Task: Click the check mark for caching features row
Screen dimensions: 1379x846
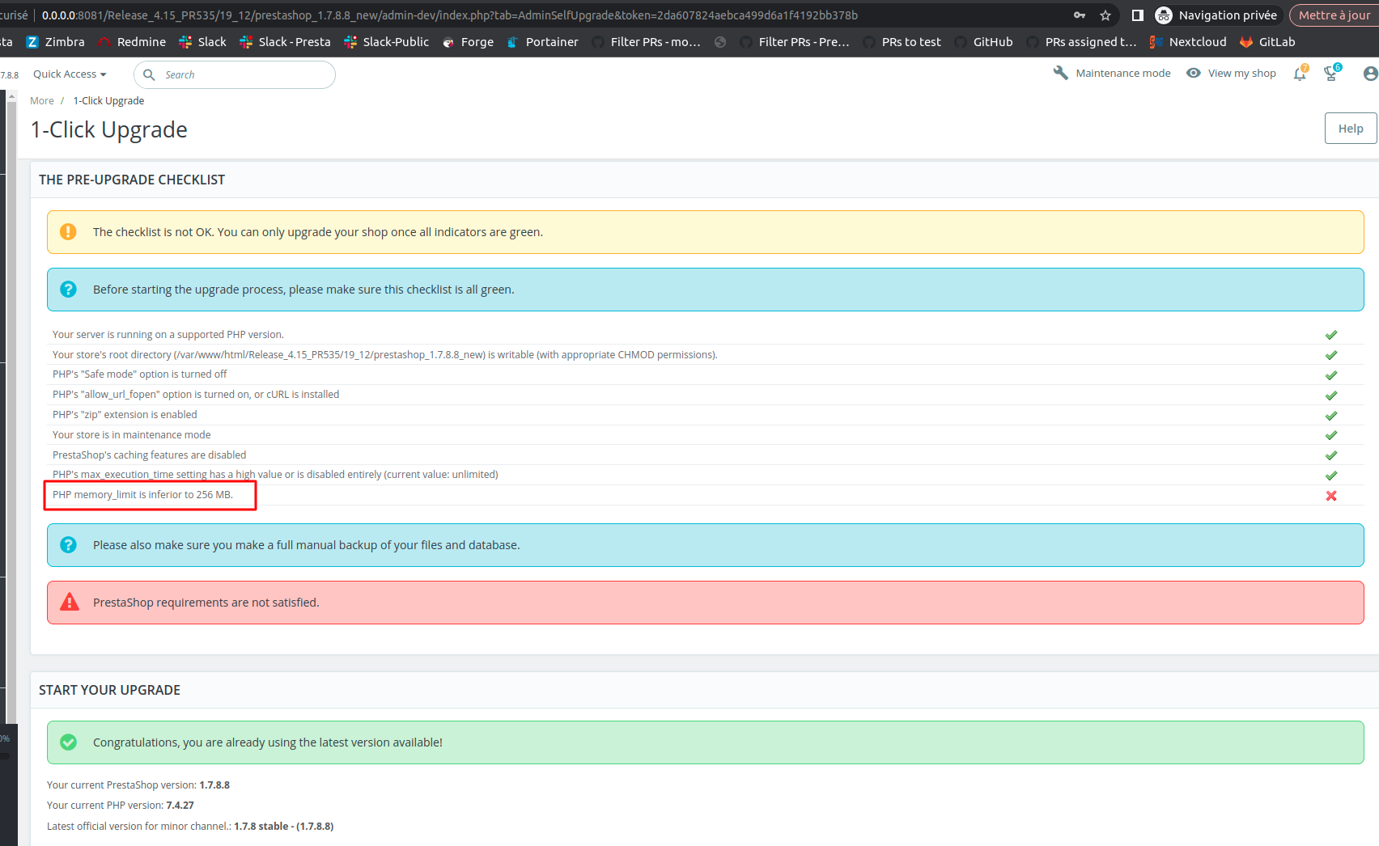Action: pyautogui.click(x=1331, y=455)
